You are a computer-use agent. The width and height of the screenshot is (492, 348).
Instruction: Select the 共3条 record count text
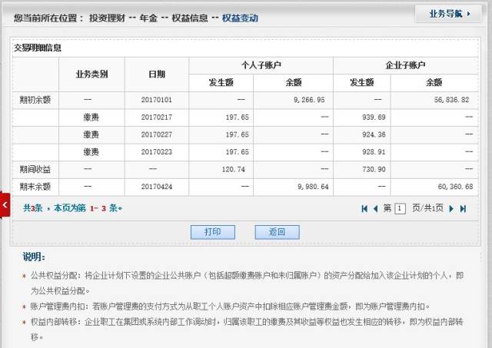click(x=32, y=208)
